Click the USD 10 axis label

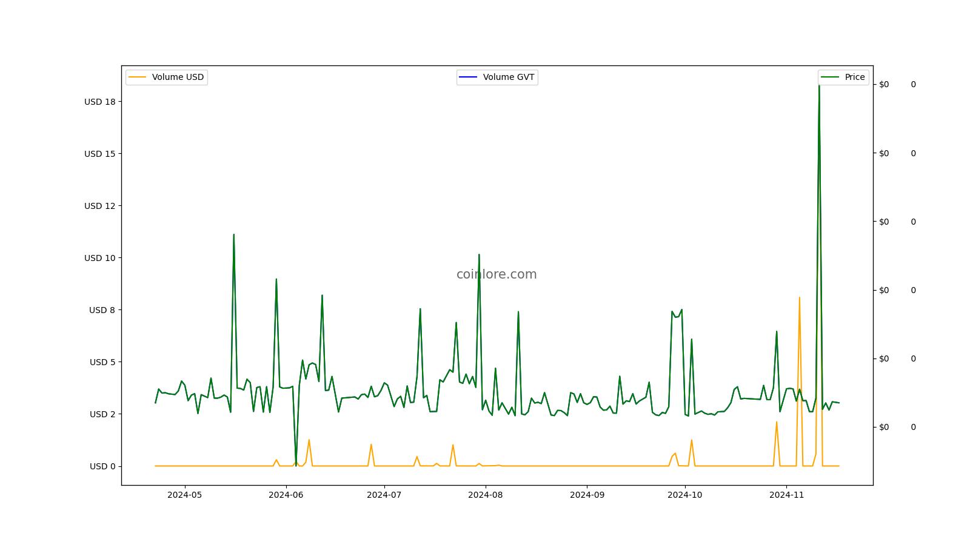click(x=99, y=258)
